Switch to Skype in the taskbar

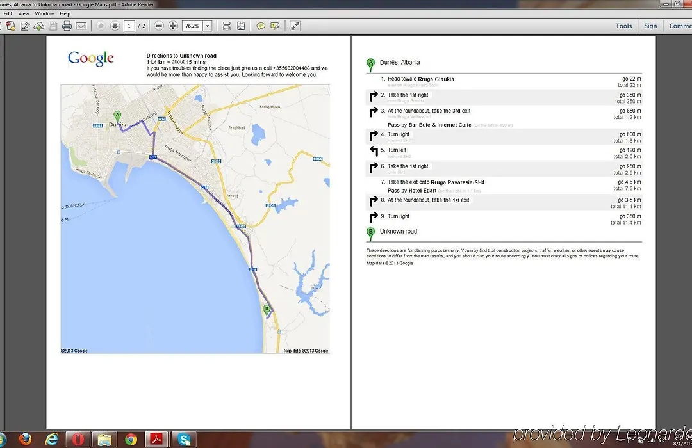point(184,439)
